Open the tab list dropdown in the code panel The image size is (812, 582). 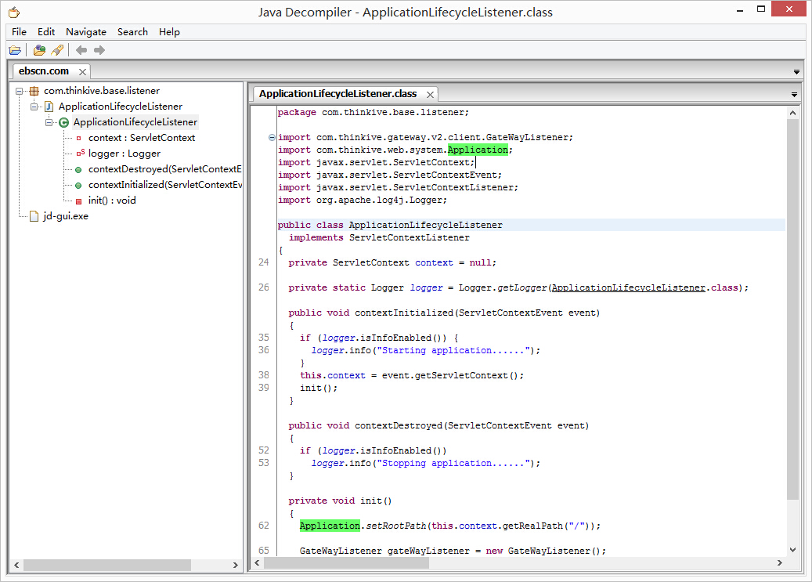coord(794,95)
